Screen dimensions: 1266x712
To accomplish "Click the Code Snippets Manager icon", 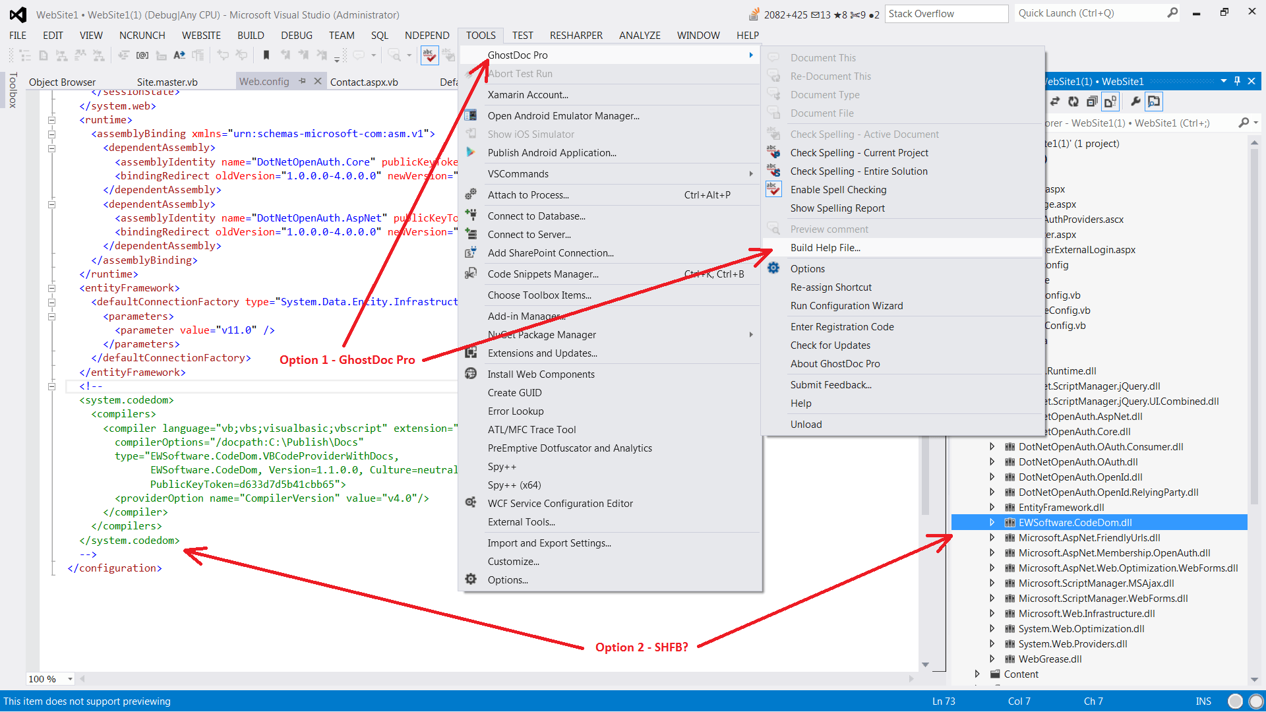I will click(471, 274).
